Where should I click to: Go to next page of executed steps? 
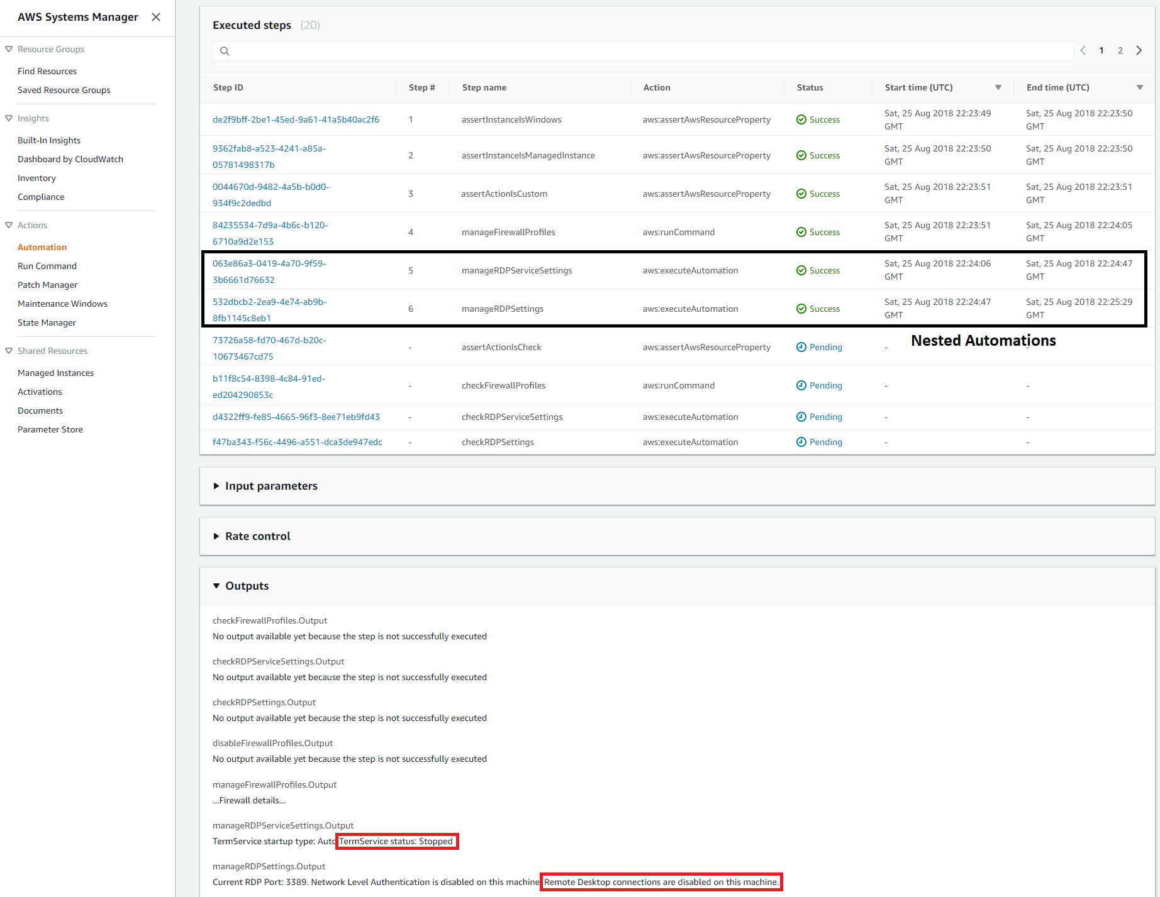[x=1139, y=50]
